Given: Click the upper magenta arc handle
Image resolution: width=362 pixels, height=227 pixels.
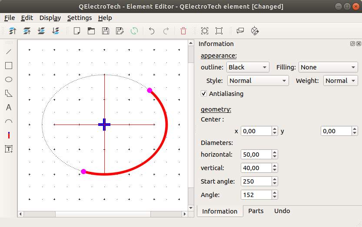Looking at the screenshot, I should tap(149, 90).
